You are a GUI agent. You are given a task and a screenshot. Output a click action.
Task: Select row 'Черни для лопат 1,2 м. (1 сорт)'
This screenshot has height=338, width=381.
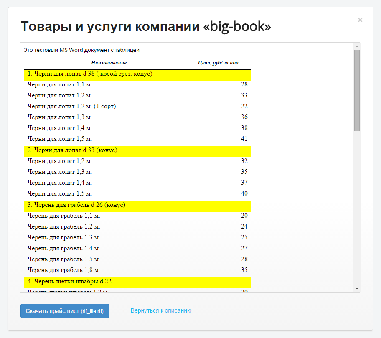(71, 106)
